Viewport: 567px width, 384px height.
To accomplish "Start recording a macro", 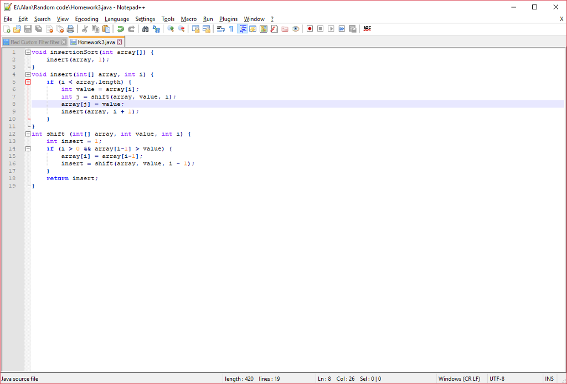I will point(310,28).
